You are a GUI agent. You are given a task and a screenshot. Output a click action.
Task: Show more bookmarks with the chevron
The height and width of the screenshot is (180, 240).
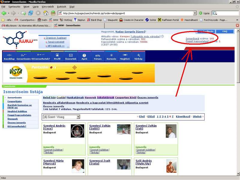coord(237,20)
